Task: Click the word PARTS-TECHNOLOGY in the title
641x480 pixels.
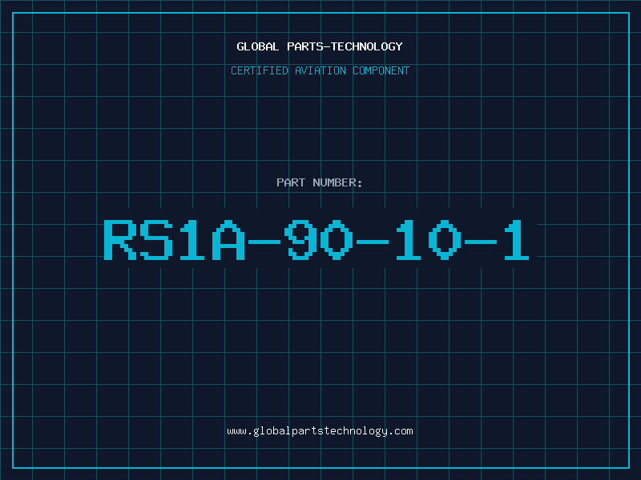Action: [345, 46]
